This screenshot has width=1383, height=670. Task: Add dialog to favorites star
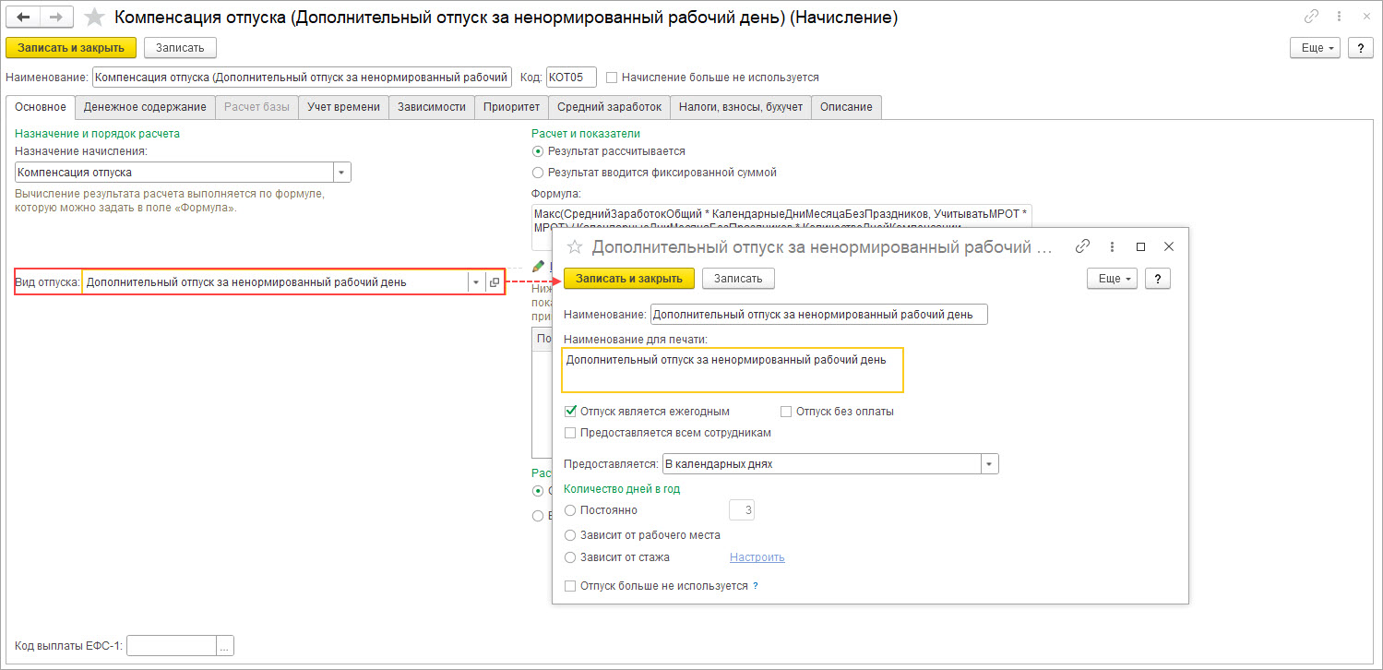point(575,246)
